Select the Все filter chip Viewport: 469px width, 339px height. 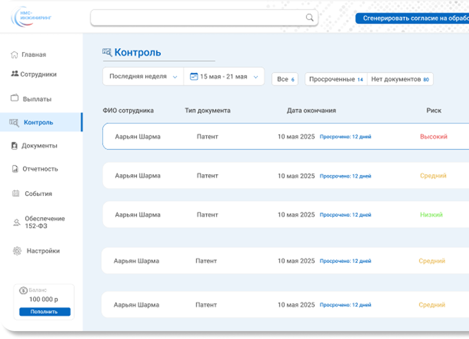[x=284, y=78]
